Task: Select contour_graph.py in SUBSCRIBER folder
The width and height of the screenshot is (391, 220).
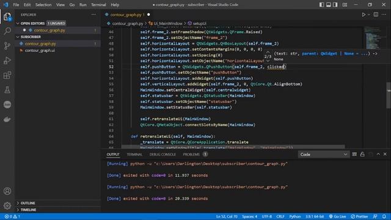Action: (x=40, y=43)
